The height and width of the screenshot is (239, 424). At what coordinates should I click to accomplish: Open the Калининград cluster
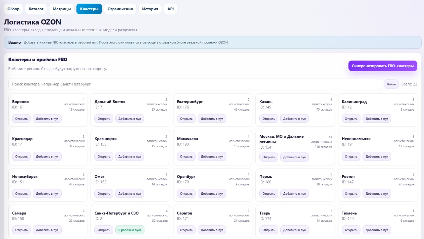pyautogui.click(x=351, y=119)
